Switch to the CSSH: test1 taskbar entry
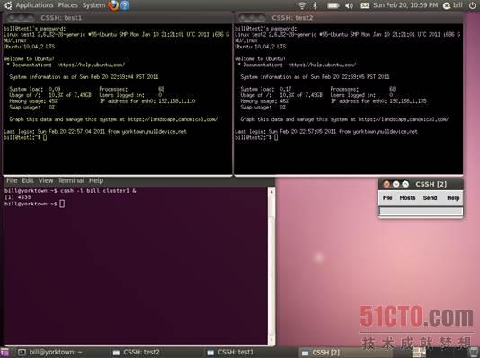 230,353
